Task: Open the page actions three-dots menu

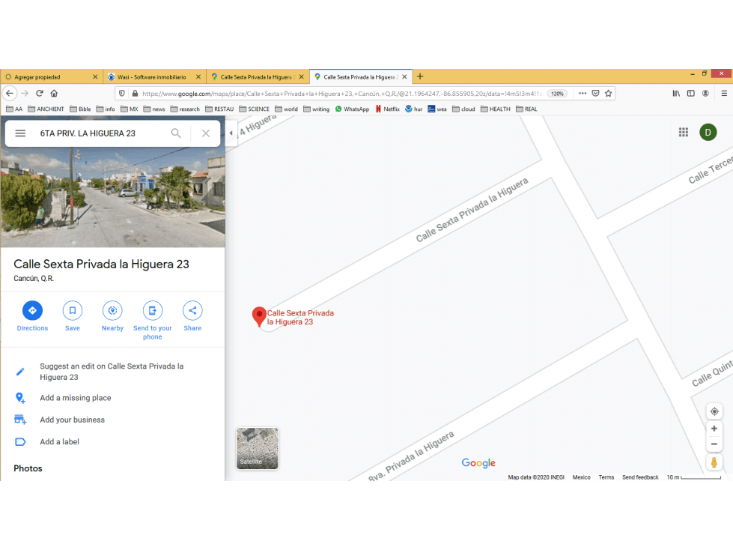Action: tap(583, 94)
